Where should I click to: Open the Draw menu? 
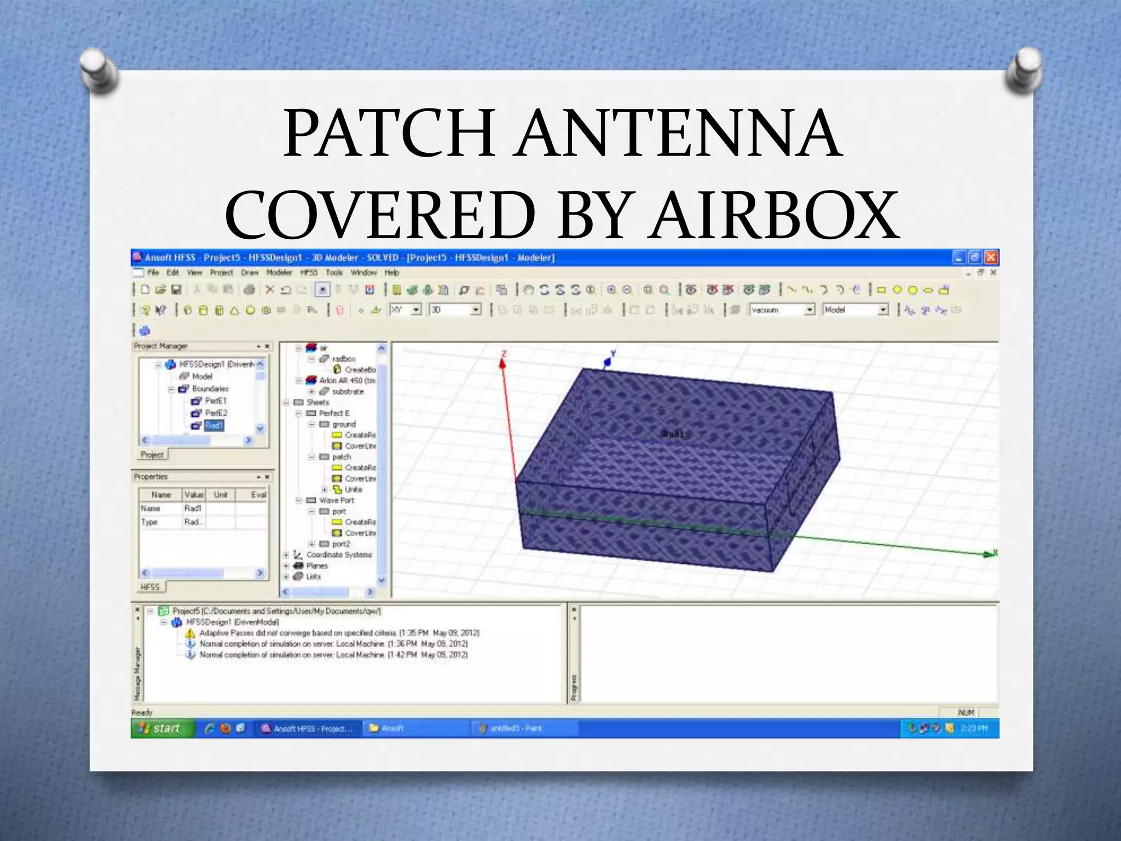250,272
